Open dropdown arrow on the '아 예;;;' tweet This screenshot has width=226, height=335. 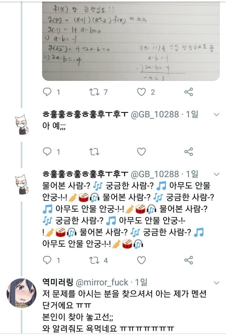point(216,114)
